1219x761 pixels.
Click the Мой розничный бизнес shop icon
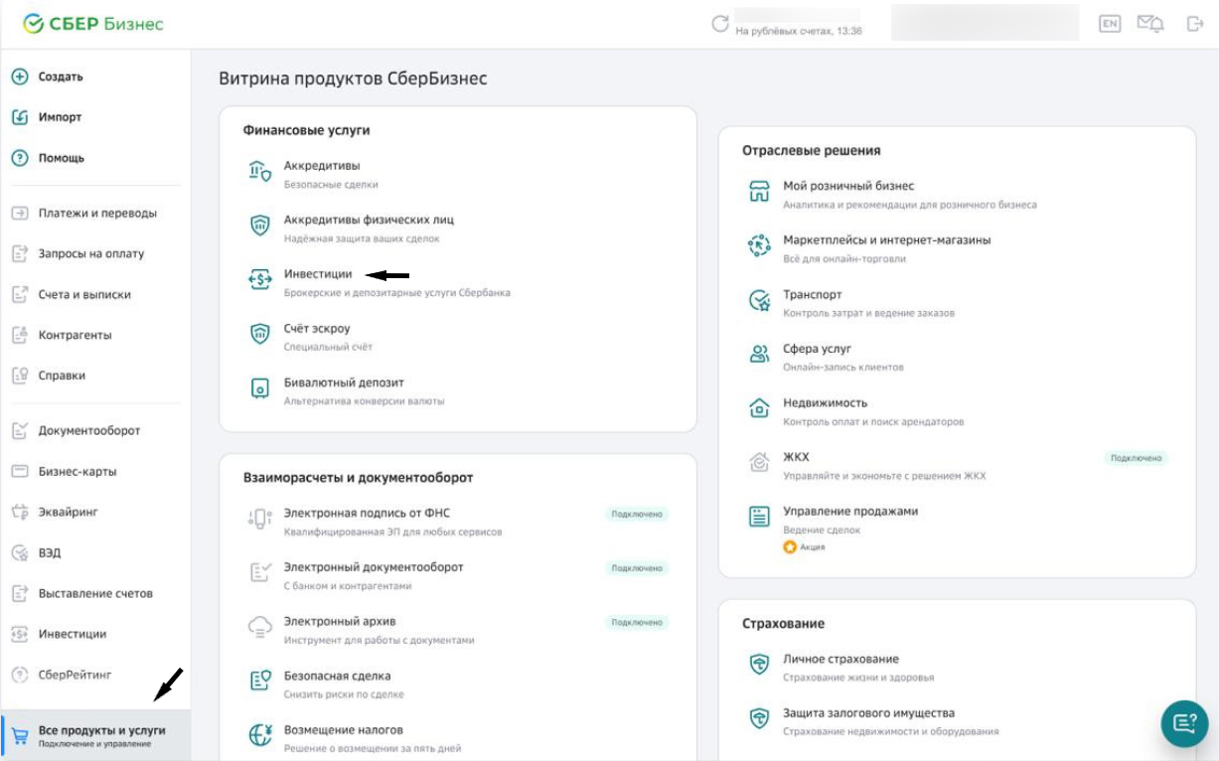pos(759,193)
